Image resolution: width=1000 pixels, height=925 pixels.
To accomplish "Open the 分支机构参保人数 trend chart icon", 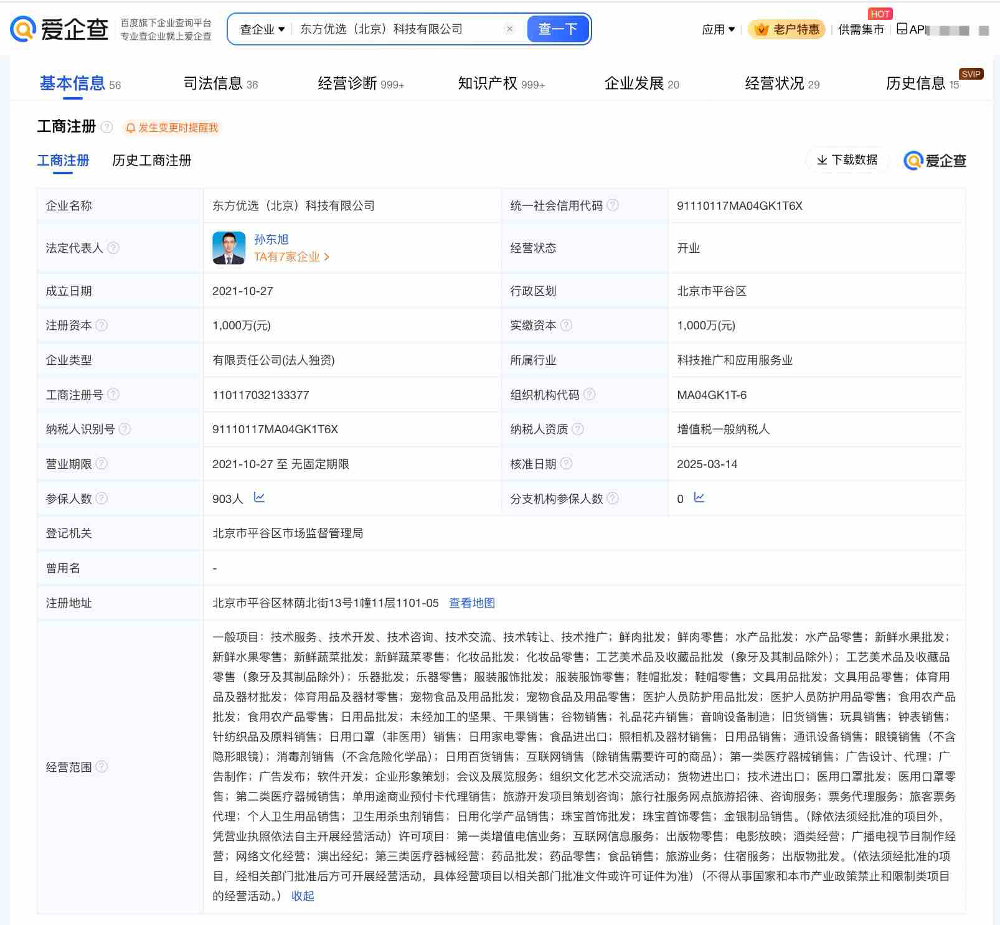I will coord(699,498).
